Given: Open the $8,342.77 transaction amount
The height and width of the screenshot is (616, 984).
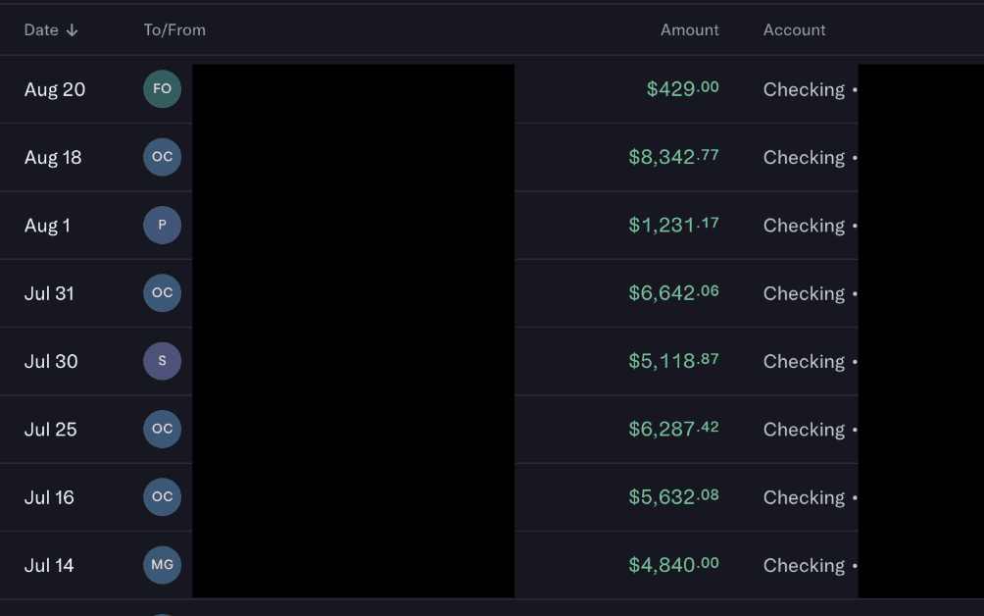Looking at the screenshot, I should [673, 157].
